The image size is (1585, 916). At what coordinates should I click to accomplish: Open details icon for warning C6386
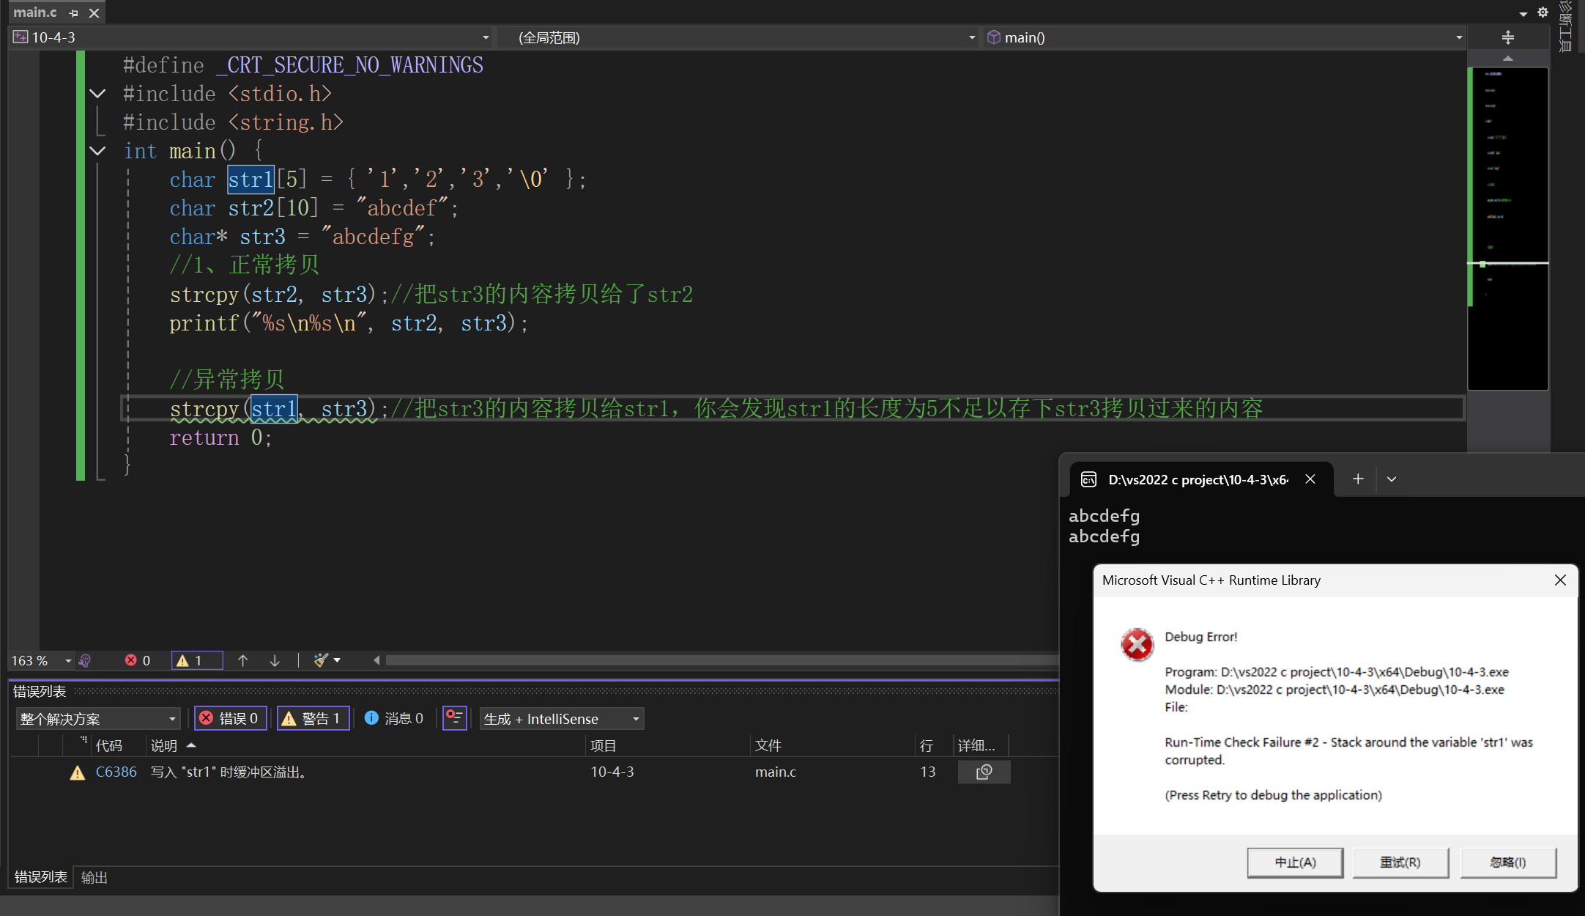(984, 772)
